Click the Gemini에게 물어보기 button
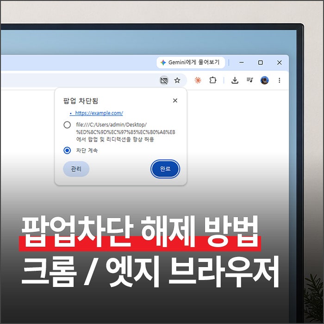This screenshot has height=324, width=324. (x=191, y=62)
